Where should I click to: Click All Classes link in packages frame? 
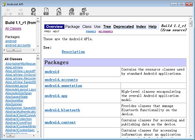click(13, 29)
